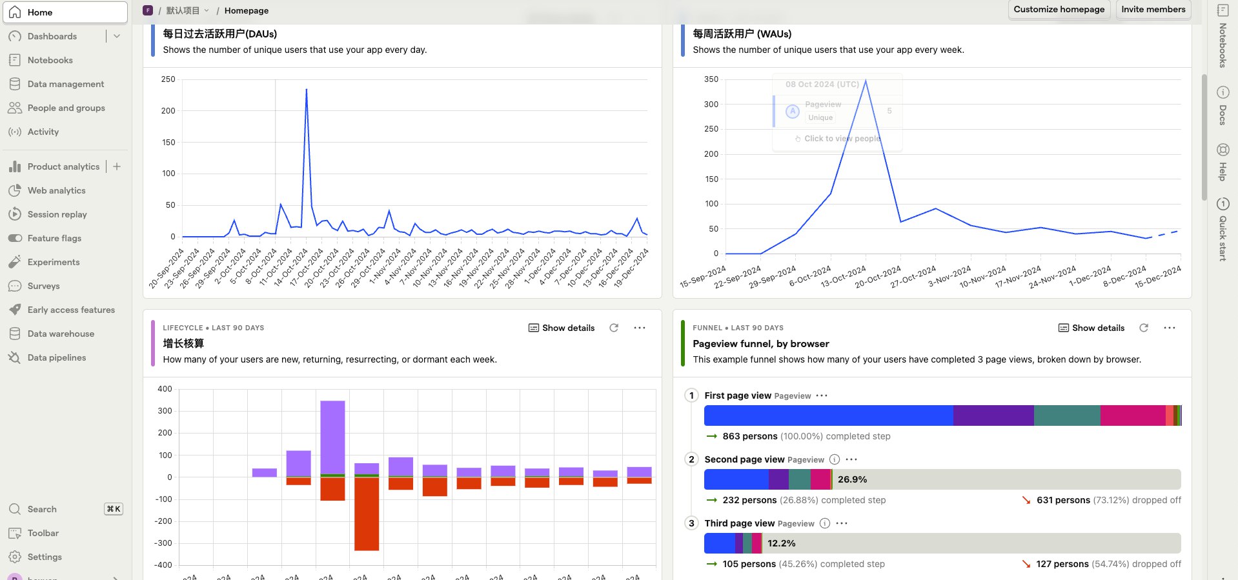Navigate to People and groups
This screenshot has height=580, width=1238.
click(66, 108)
